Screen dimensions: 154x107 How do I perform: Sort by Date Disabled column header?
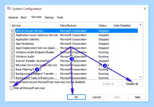coord(122,25)
